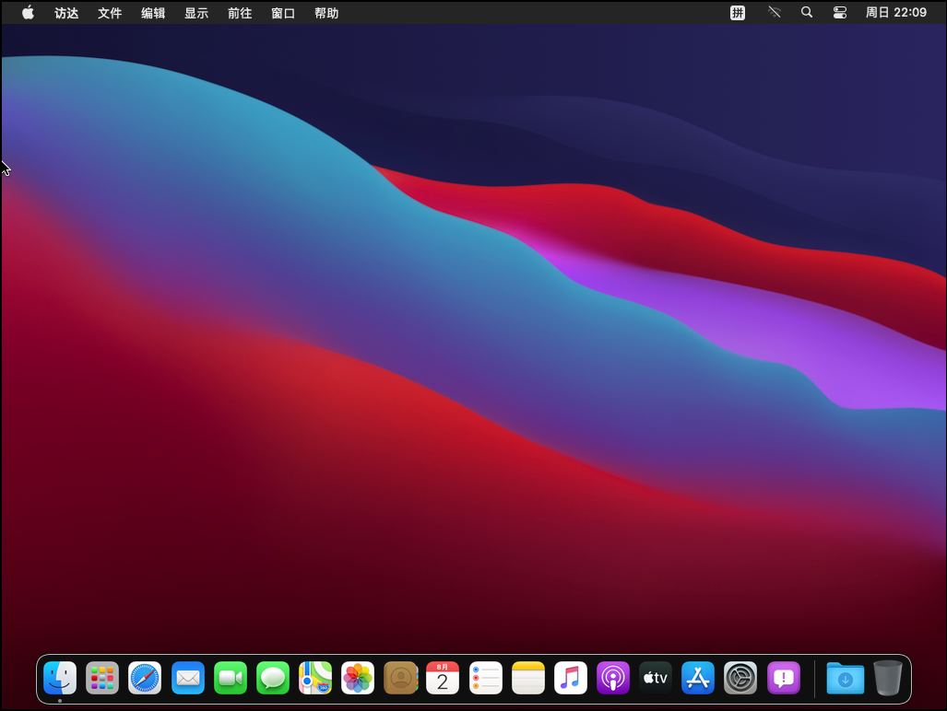The height and width of the screenshot is (711, 947).
Task: Click the 周日 22:09 clock
Action: (896, 13)
